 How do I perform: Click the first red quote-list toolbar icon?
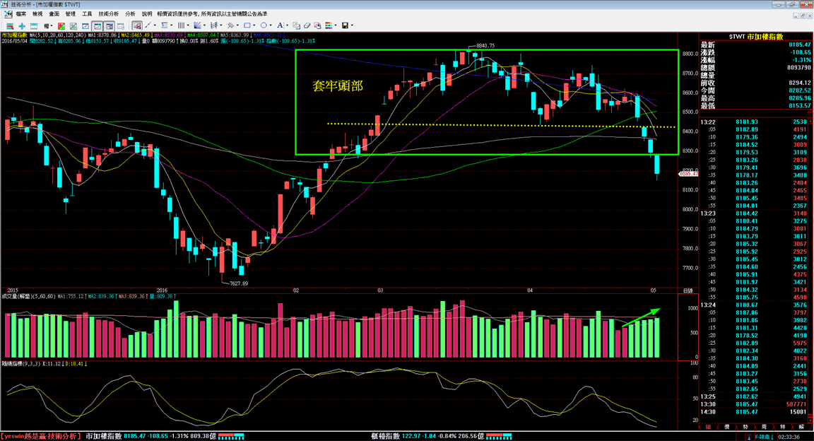point(10,25)
